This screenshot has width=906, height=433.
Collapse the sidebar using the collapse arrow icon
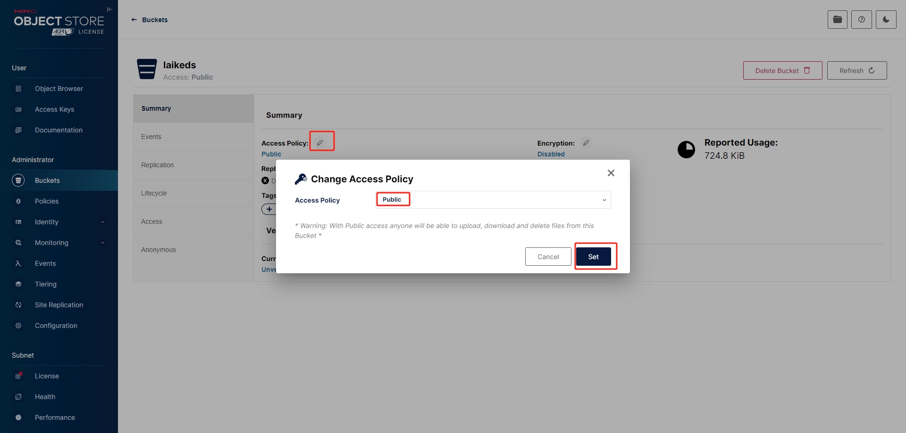109,9
